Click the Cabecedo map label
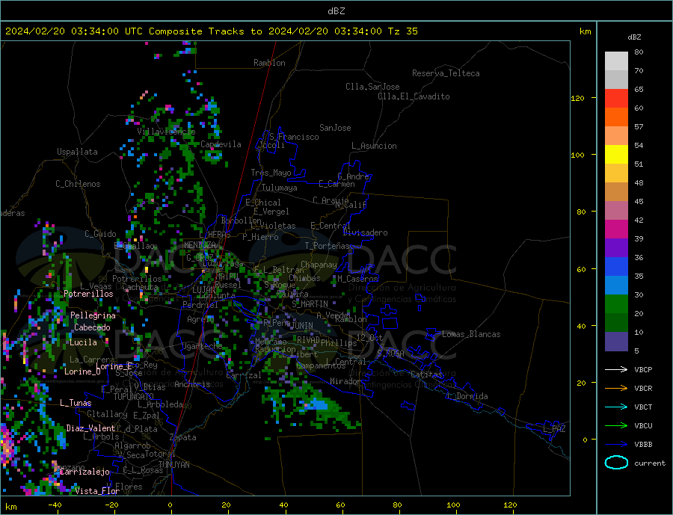This screenshot has width=673, height=515. (x=92, y=327)
